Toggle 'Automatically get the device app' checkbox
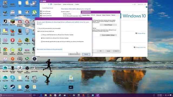 [x=42, y=41]
